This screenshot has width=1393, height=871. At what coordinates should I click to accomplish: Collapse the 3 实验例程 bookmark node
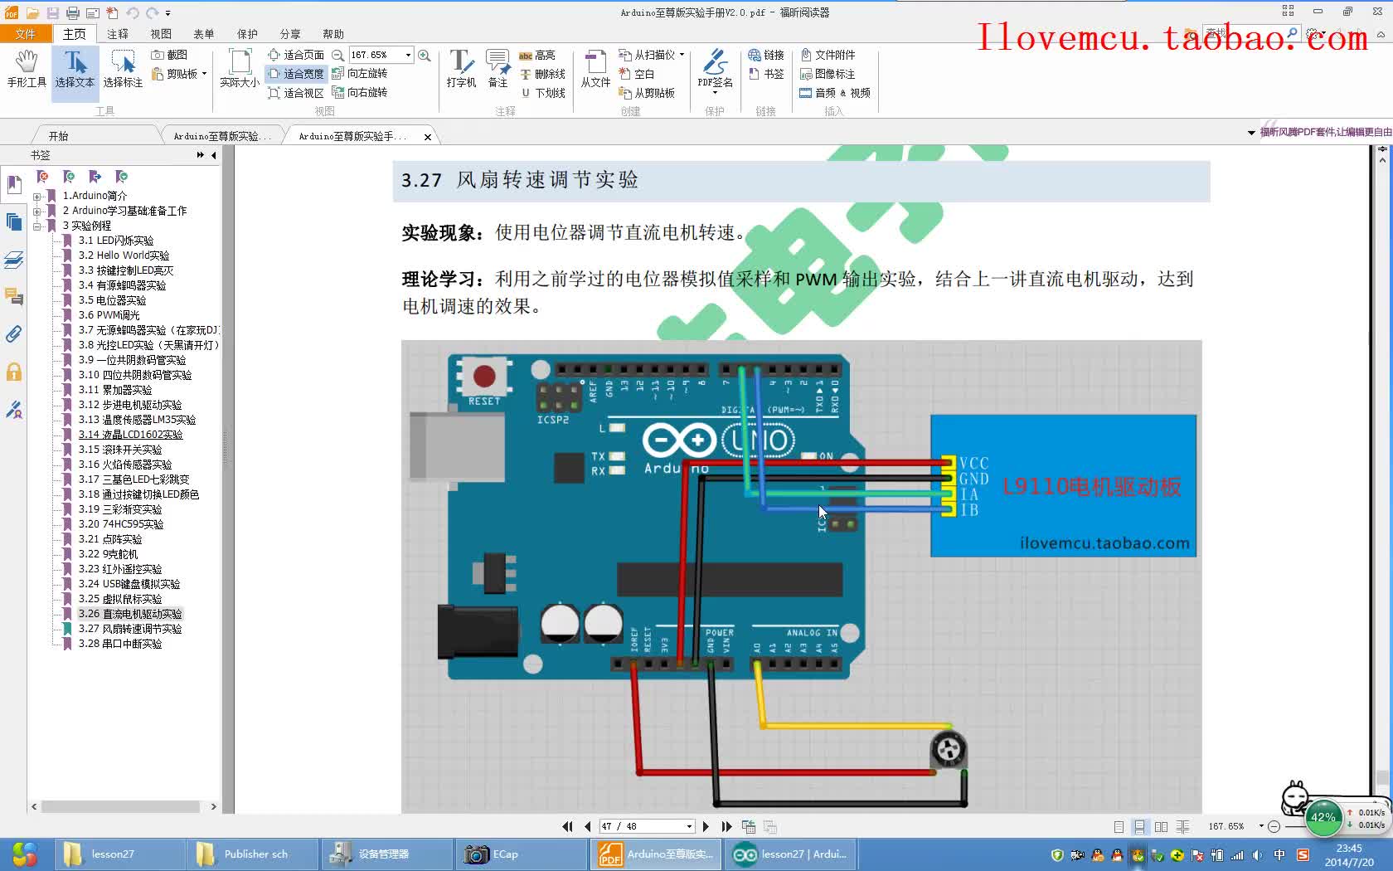pos(36,226)
